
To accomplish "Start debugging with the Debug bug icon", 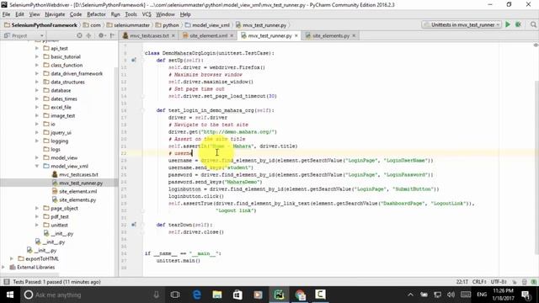I will pos(519,24).
